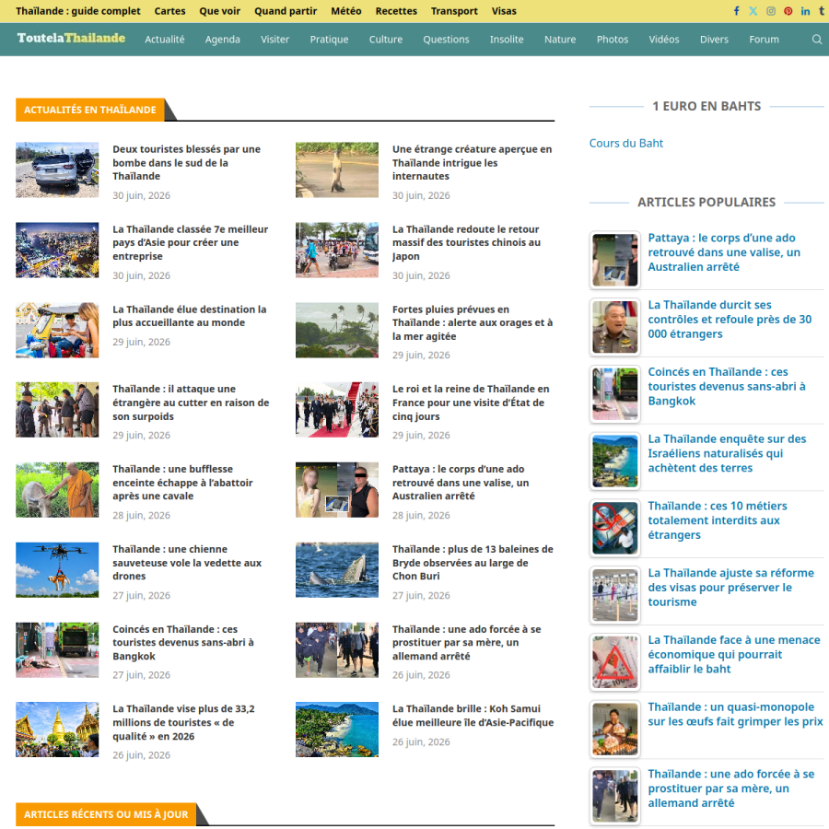Image resolution: width=829 pixels, height=829 pixels.
Task: Open the Visas top link
Action: (504, 11)
